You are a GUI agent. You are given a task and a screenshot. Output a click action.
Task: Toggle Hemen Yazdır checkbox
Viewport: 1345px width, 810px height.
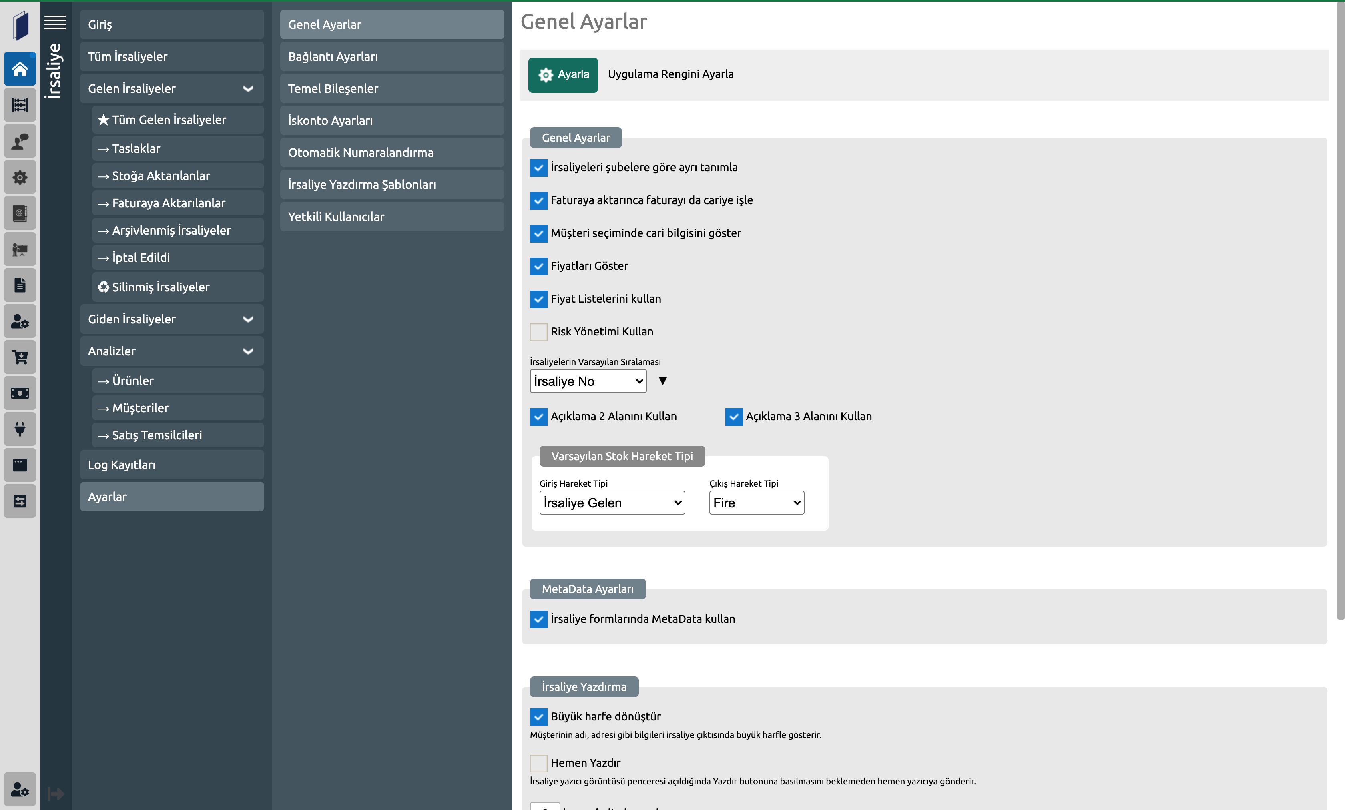pyautogui.click(x=538, y=763)
